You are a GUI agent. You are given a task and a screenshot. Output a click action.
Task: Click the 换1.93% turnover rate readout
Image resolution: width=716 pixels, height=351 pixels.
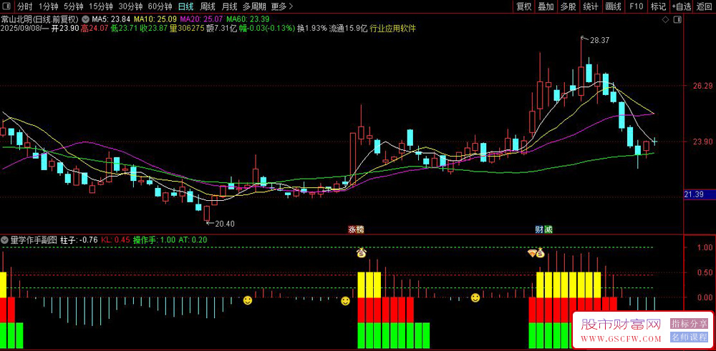(312, 29)
